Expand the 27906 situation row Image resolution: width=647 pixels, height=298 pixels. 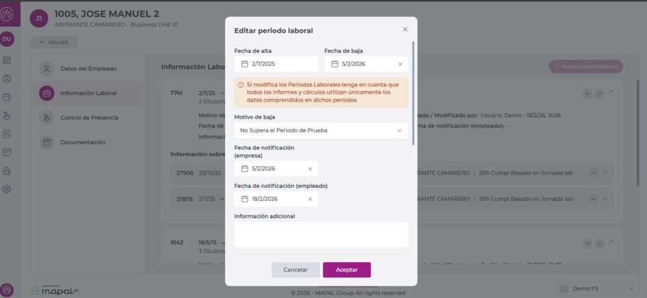coord(606,173)
